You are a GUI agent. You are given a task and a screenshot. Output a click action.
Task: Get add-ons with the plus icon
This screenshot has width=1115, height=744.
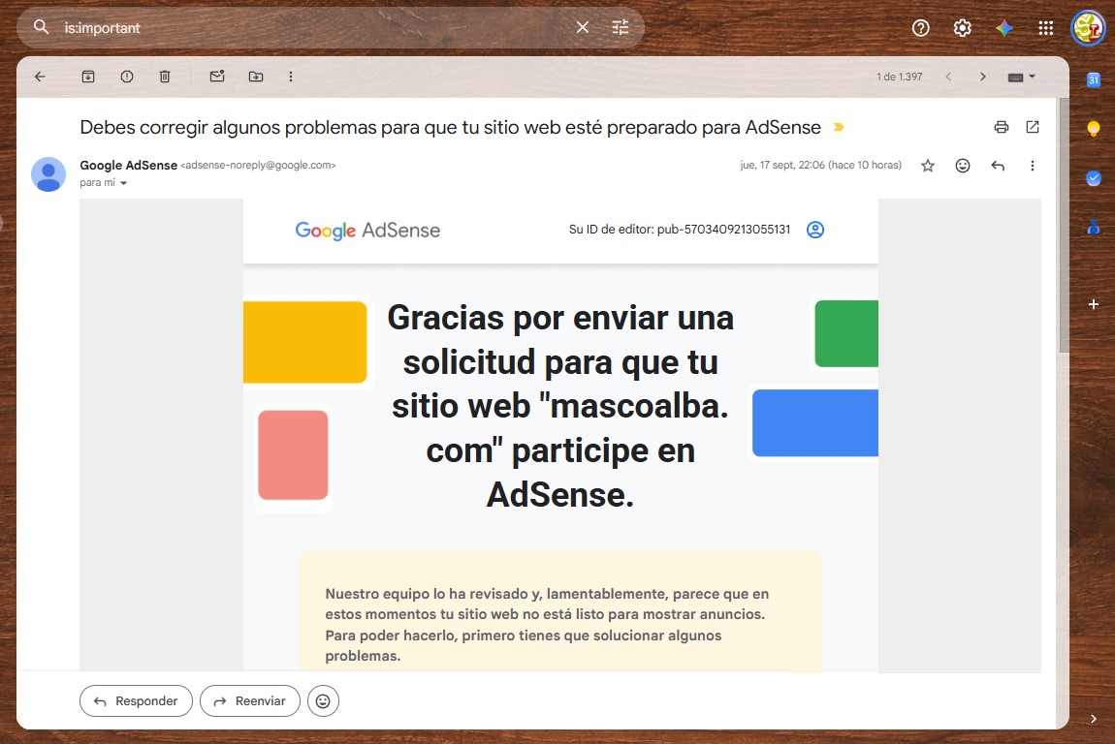pos(1094,304)
